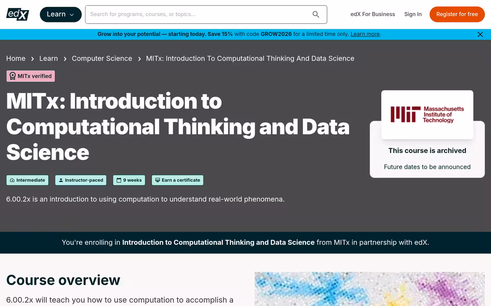Follow the Learn more promo link
Viewport: 491px width, 306px height.
click(x=365, y=34)
